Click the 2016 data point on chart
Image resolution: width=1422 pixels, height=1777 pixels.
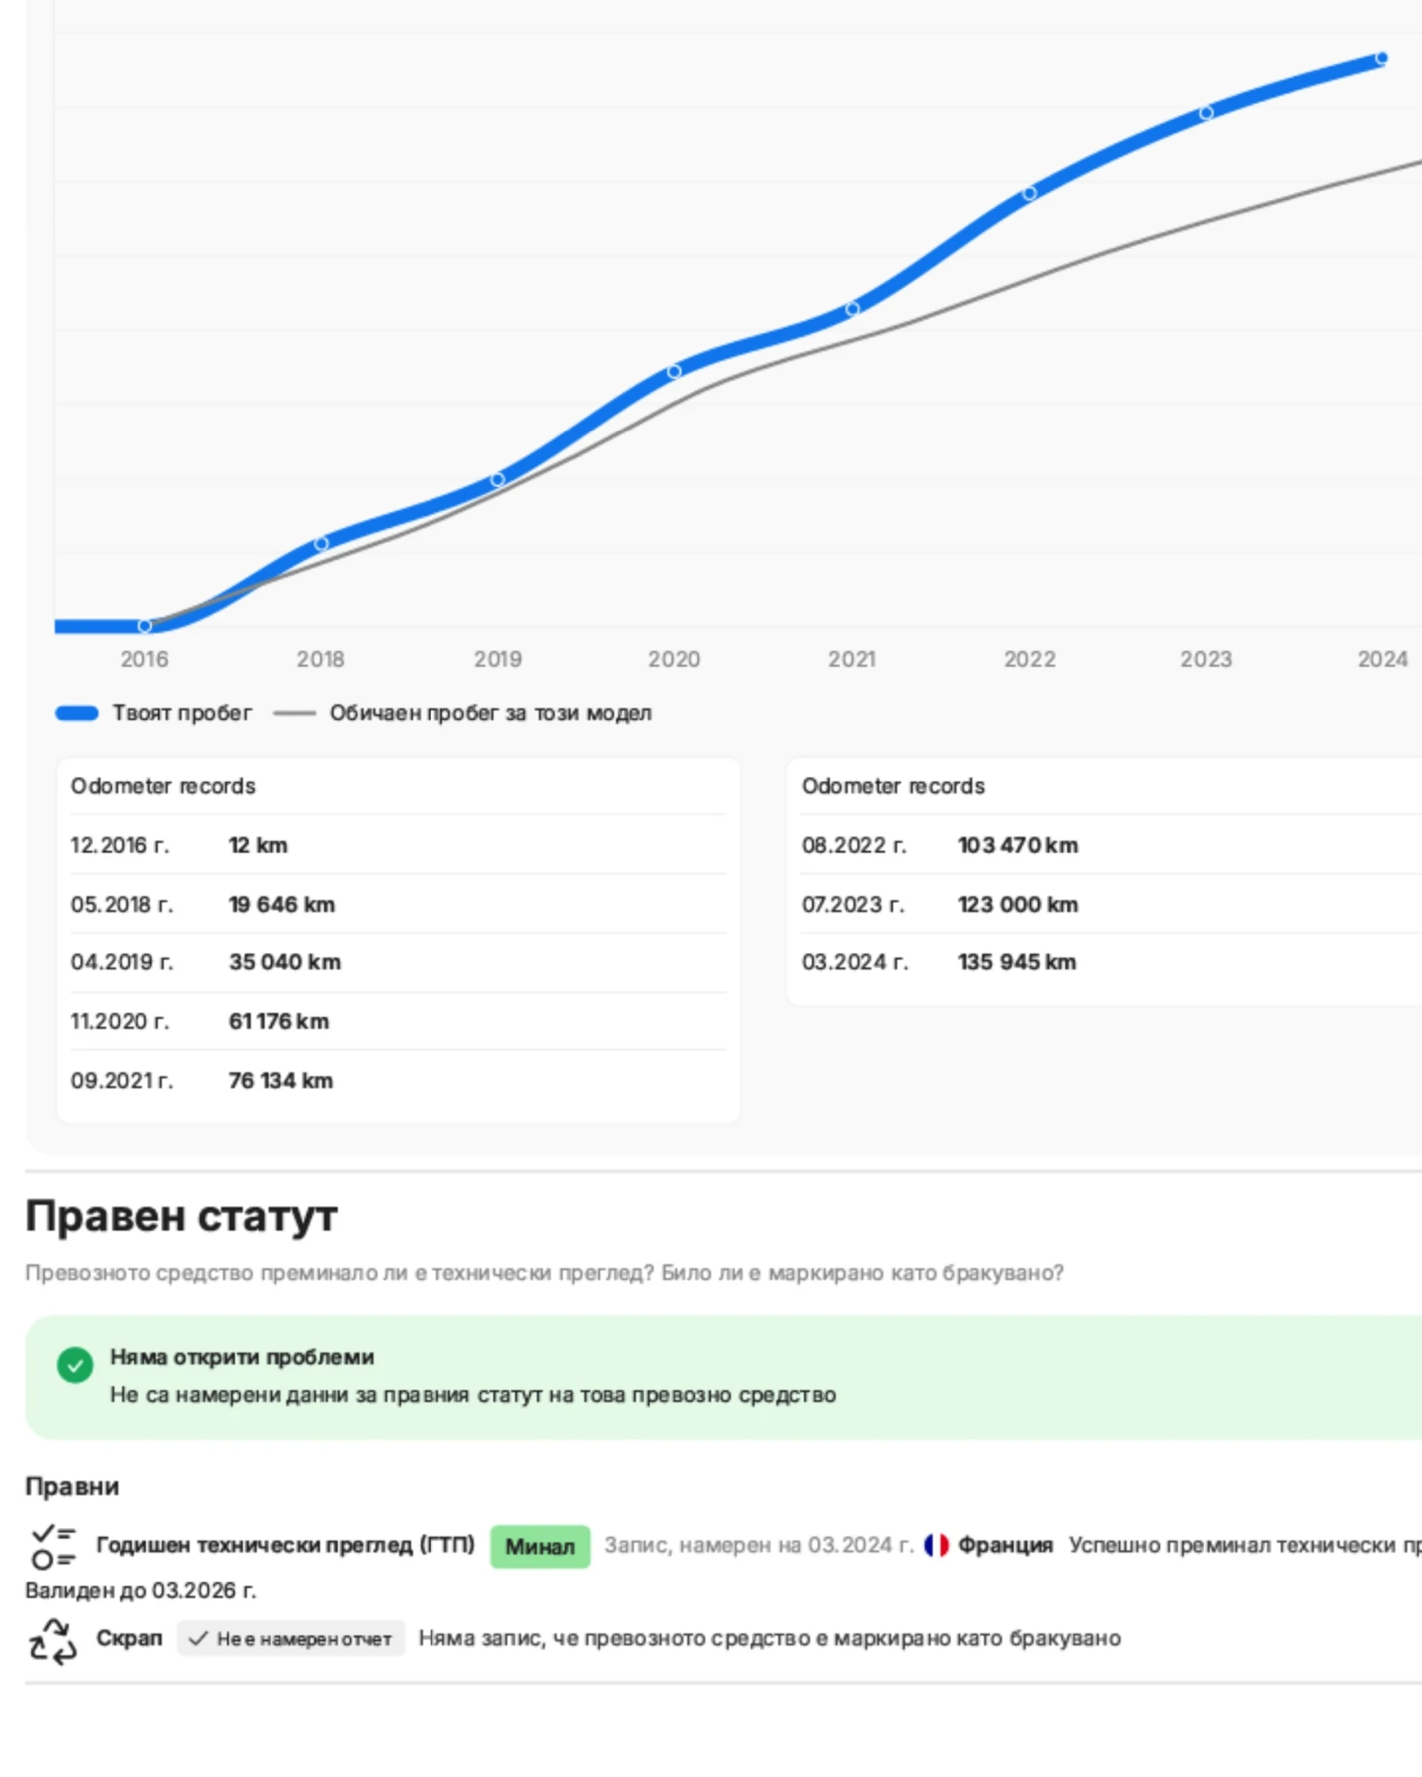tap(145, 626)
